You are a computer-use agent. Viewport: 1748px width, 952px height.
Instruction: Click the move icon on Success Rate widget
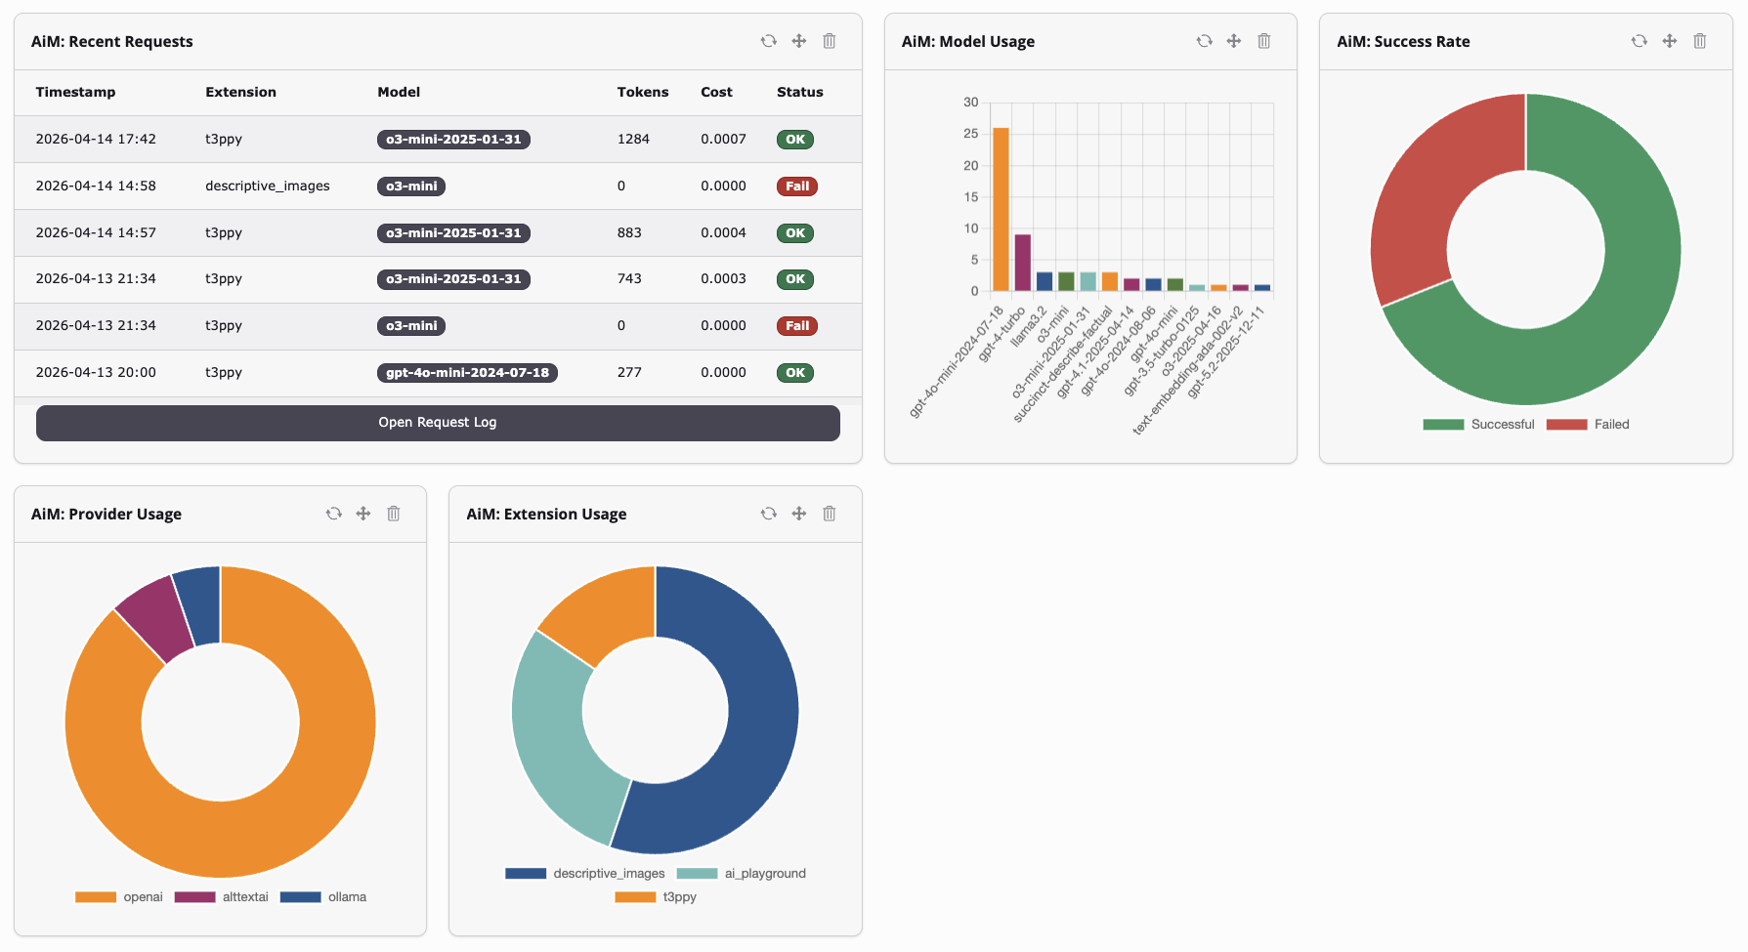point(1670,41)
